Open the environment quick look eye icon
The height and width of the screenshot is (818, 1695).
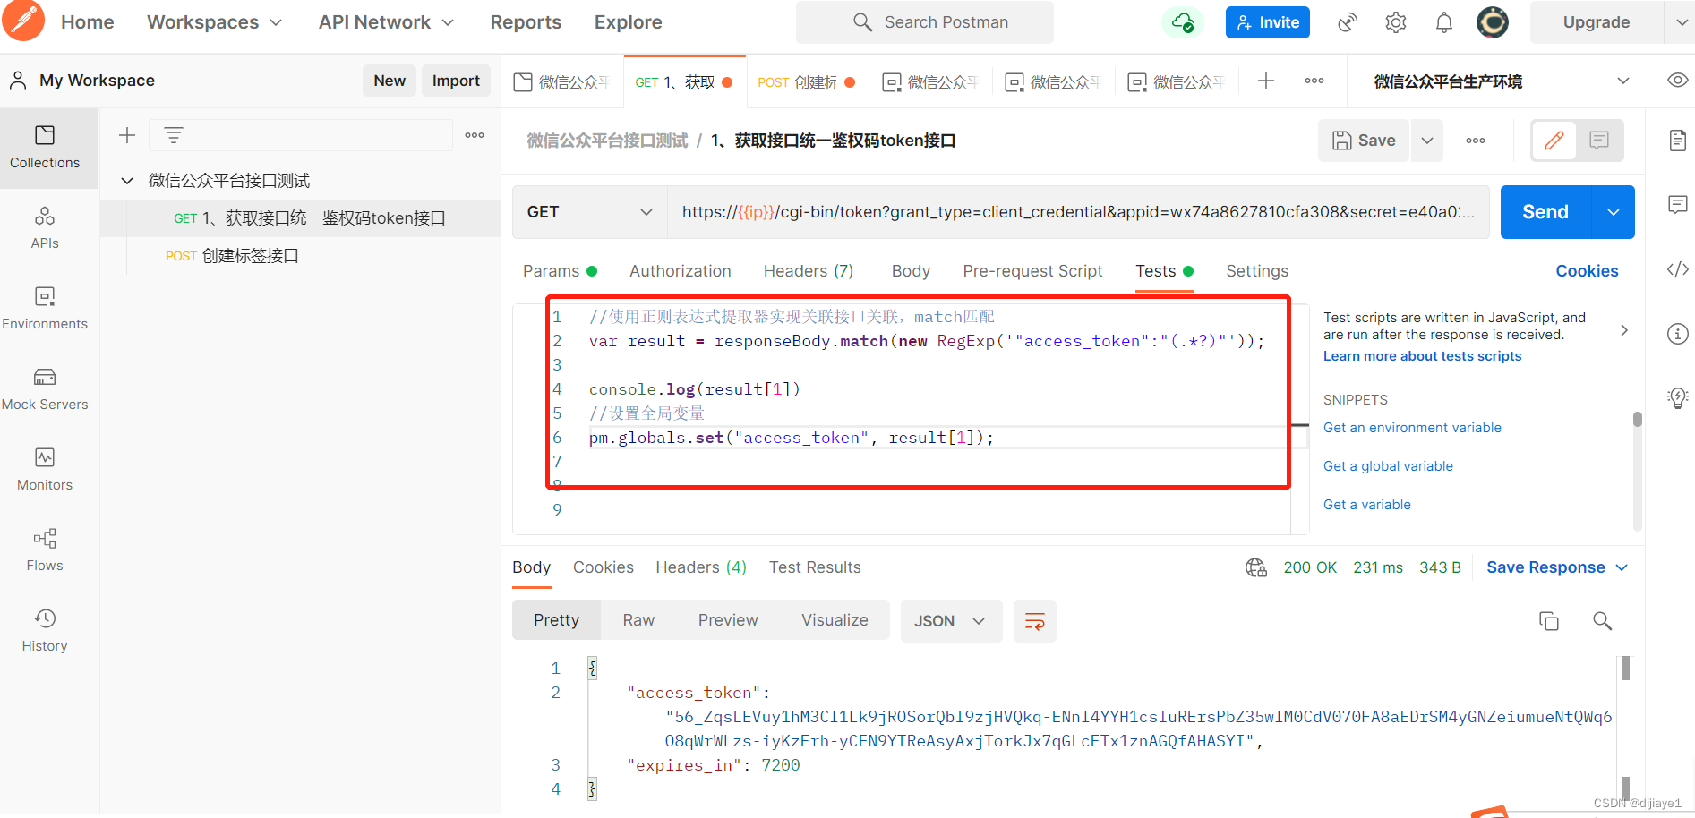[1678, 81]
